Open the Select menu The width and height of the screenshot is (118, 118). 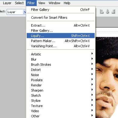(x=19, y=3)
